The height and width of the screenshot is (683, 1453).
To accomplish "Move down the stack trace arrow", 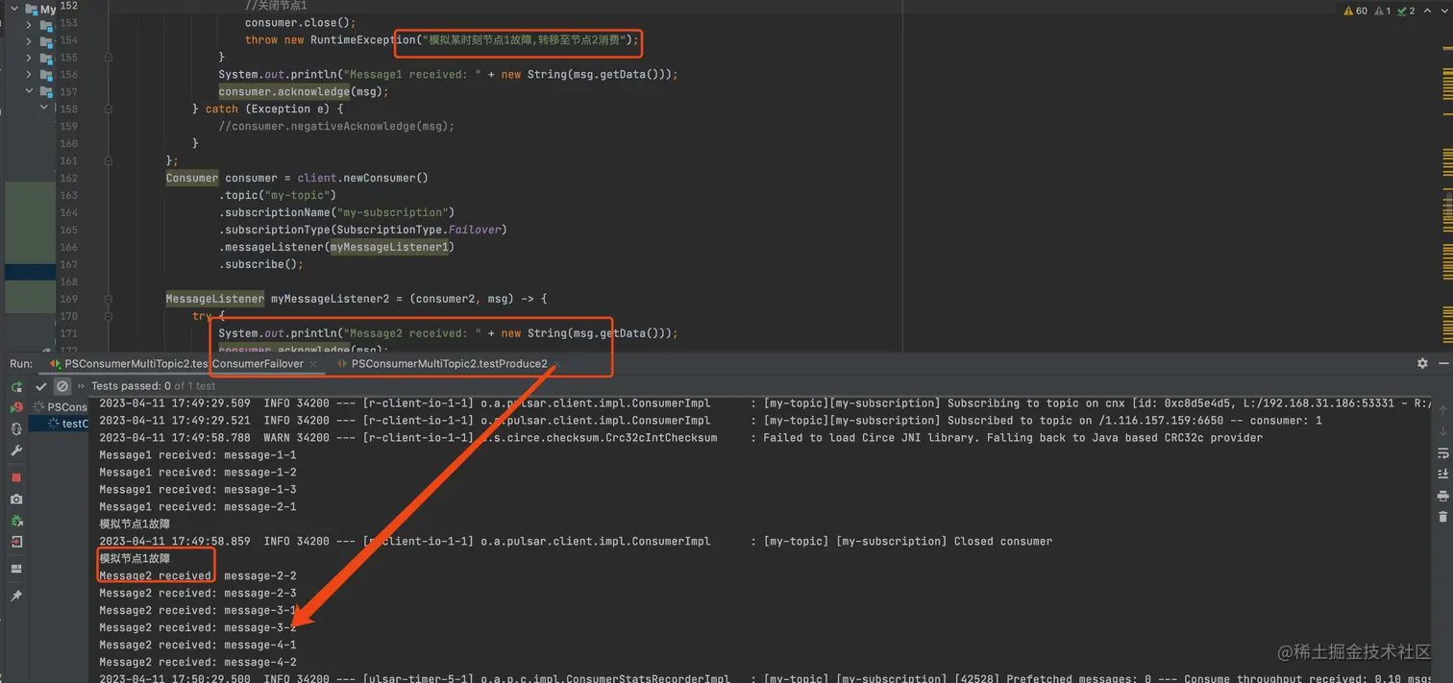I will [x=1442, y=430].
